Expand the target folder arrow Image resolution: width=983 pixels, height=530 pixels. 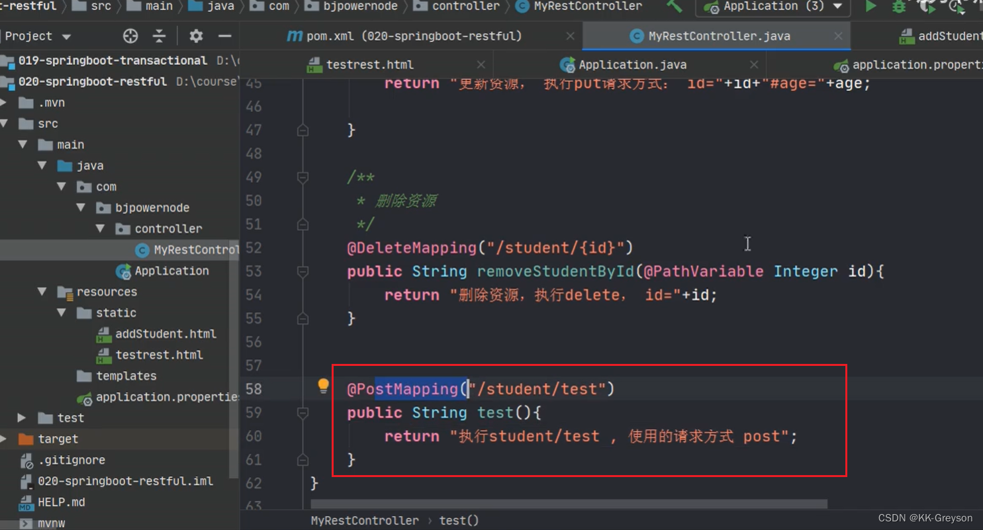point(5,439)
